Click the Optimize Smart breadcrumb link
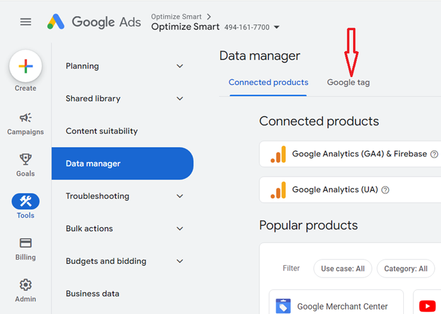 (176, 17)
